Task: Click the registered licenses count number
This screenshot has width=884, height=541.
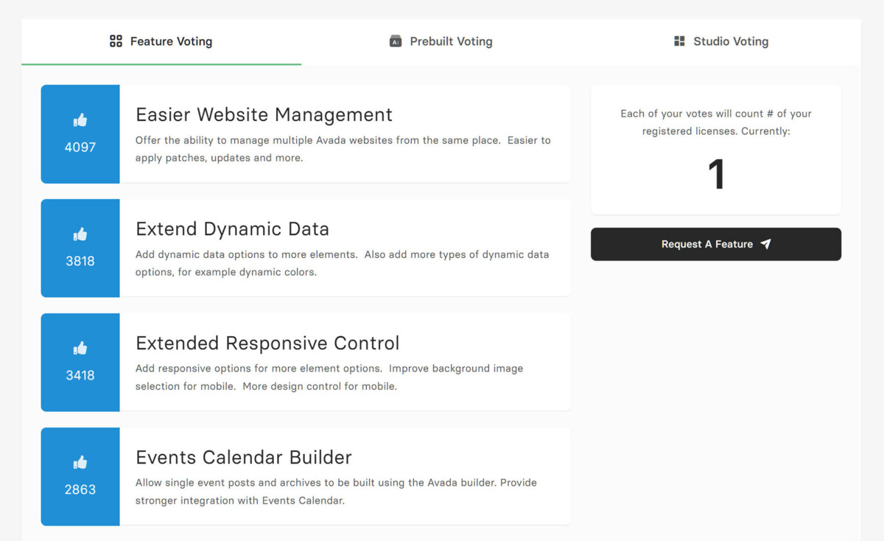Action: [x=716, y=175]
